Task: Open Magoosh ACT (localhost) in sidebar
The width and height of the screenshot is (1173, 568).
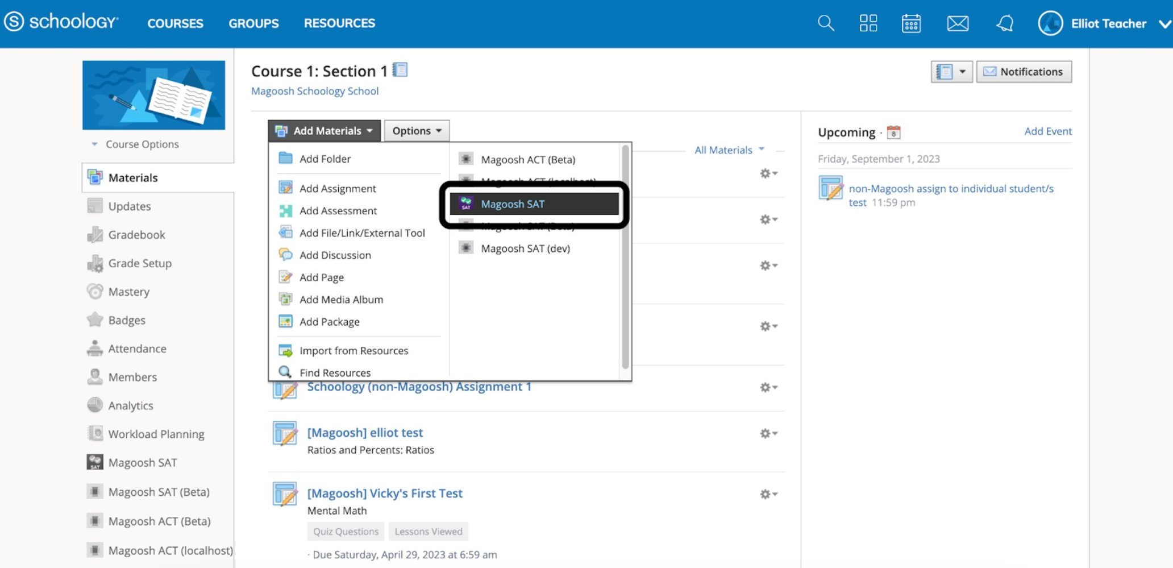Action: tap(170, 550)
